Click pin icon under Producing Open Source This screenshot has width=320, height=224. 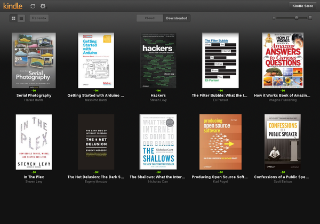[x=220, y=172]
